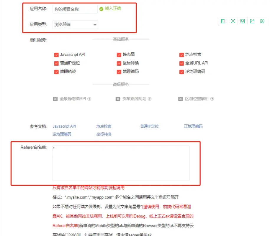
Task: Click the fullscreen expand icon
Action: (233, 21)
